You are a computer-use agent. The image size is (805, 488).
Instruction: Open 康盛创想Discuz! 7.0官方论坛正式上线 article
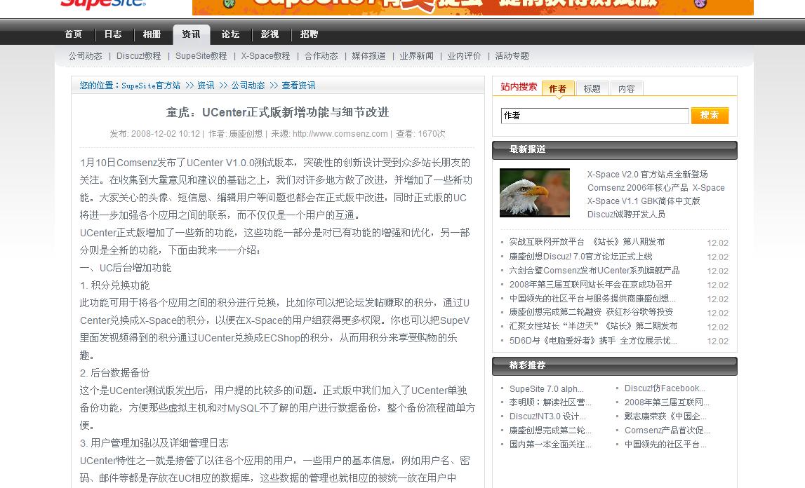pos(580,257)
